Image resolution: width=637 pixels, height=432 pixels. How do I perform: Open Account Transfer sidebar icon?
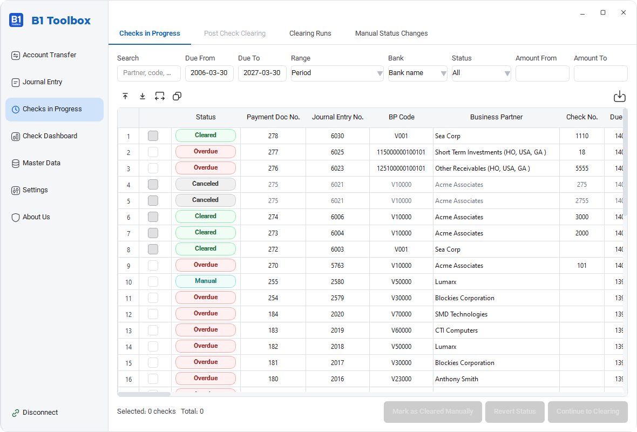click(x=16, y=55)
